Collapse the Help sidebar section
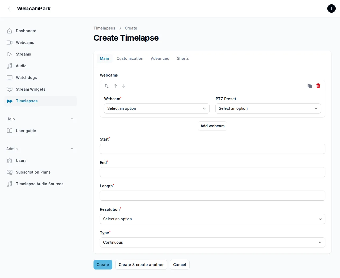 pos(72,119)
